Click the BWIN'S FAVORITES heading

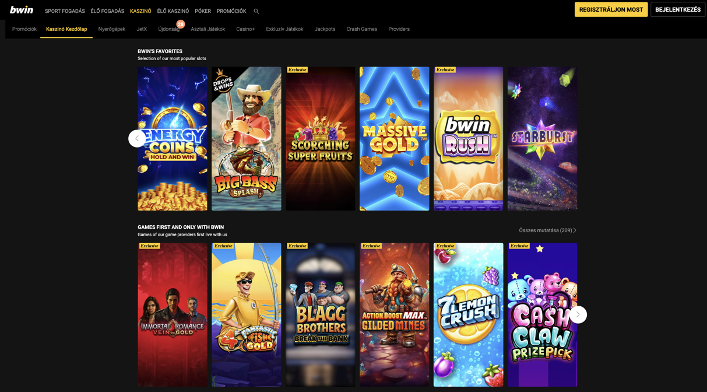coord(160,51)
